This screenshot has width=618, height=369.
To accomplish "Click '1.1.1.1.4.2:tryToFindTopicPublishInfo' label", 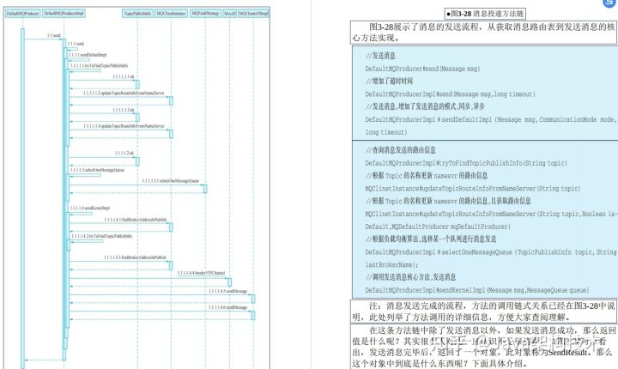I will (101, 236).
